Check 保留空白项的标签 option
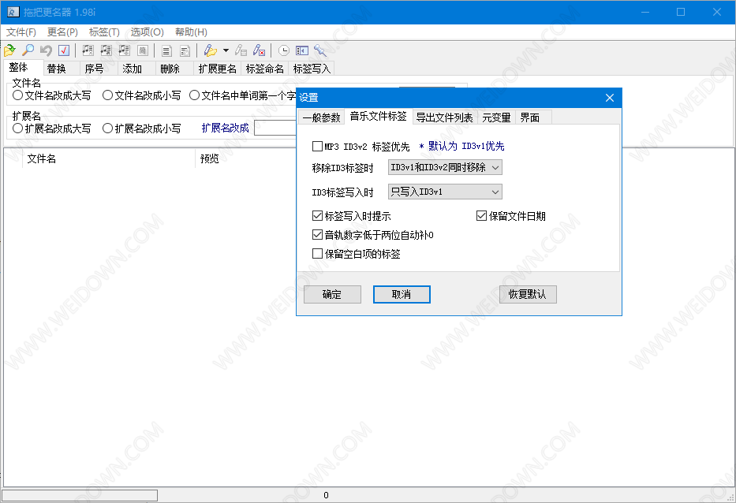This screenshot has height=503, width=736. [317, 254]
